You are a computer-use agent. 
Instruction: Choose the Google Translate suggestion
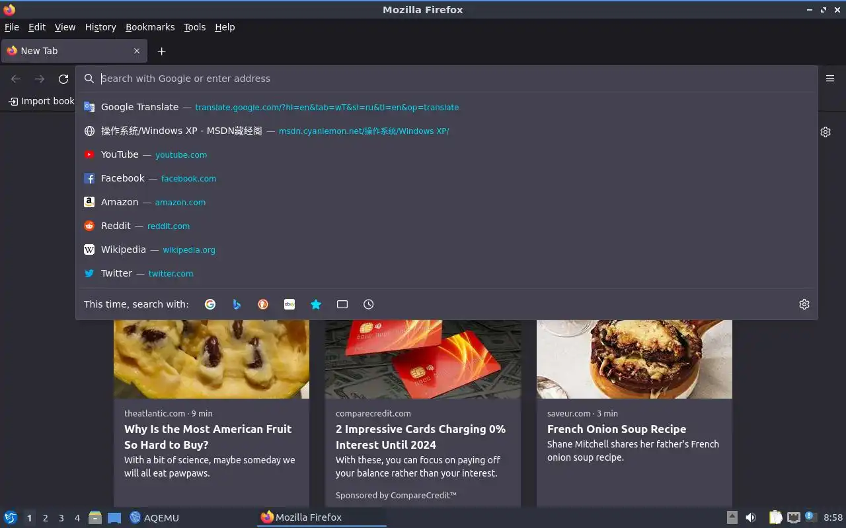tap(447, 107)
